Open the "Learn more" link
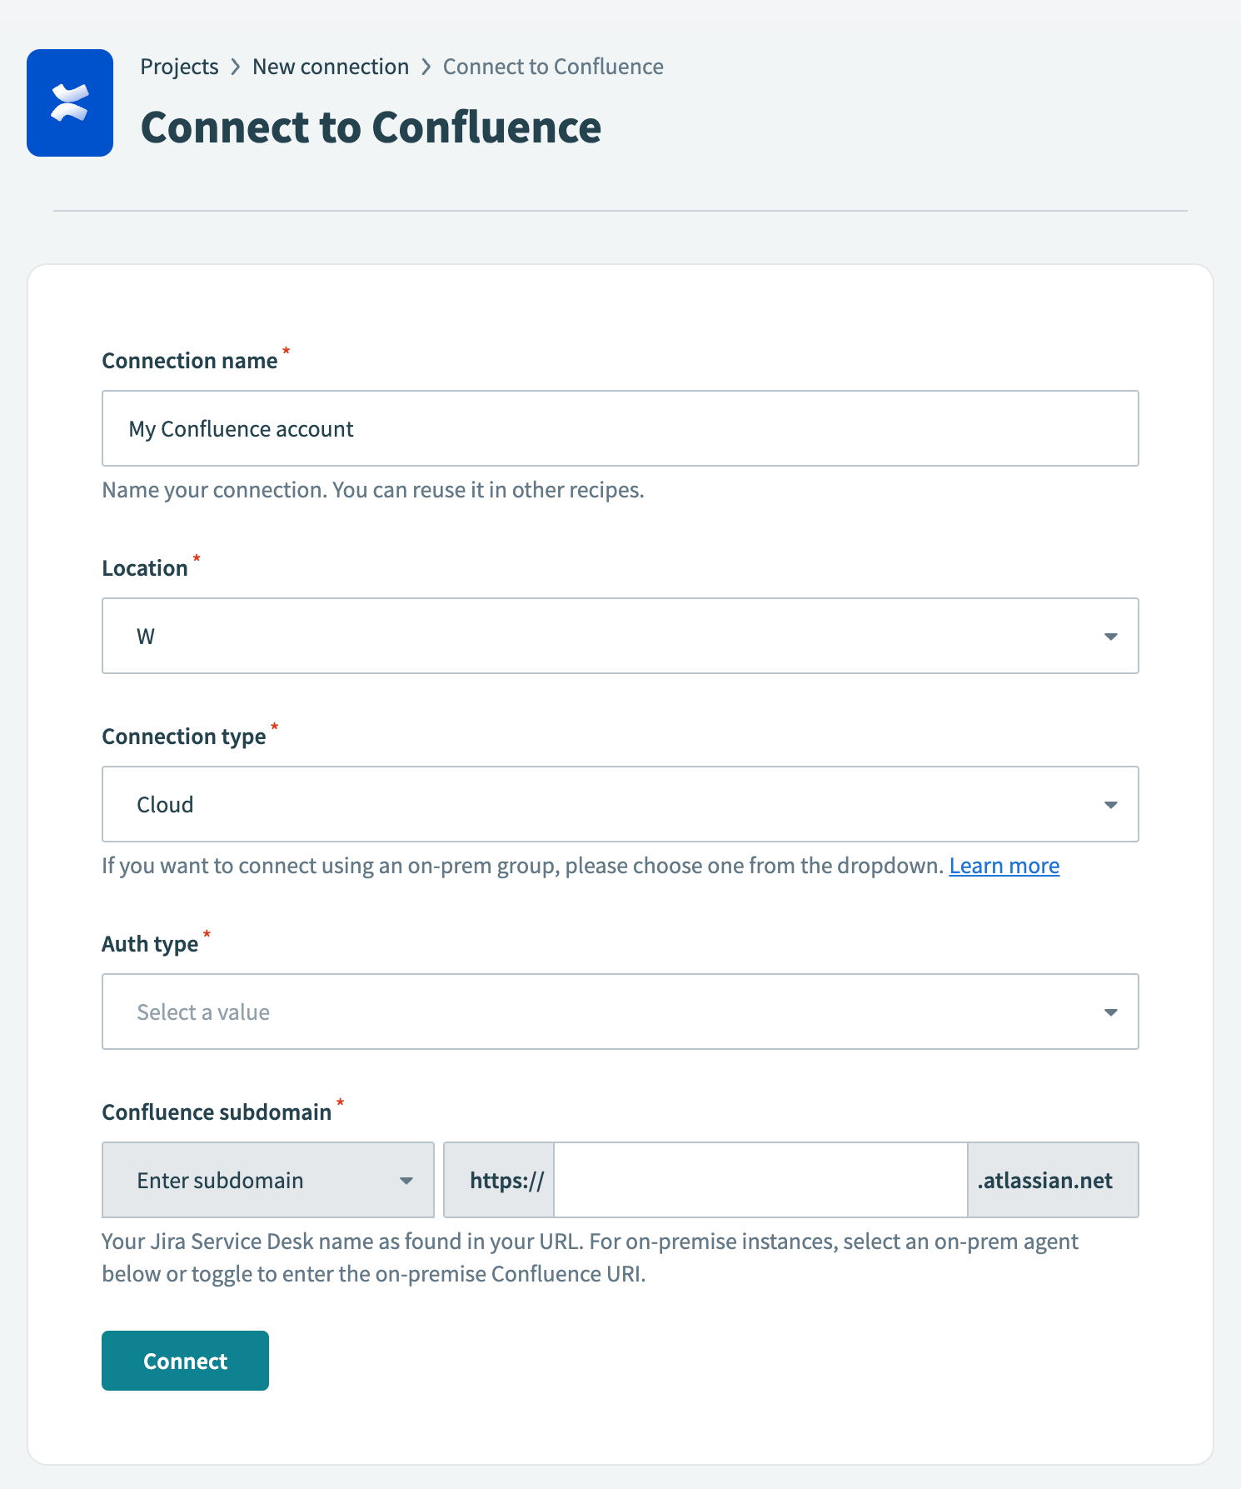 point(1004,865)
